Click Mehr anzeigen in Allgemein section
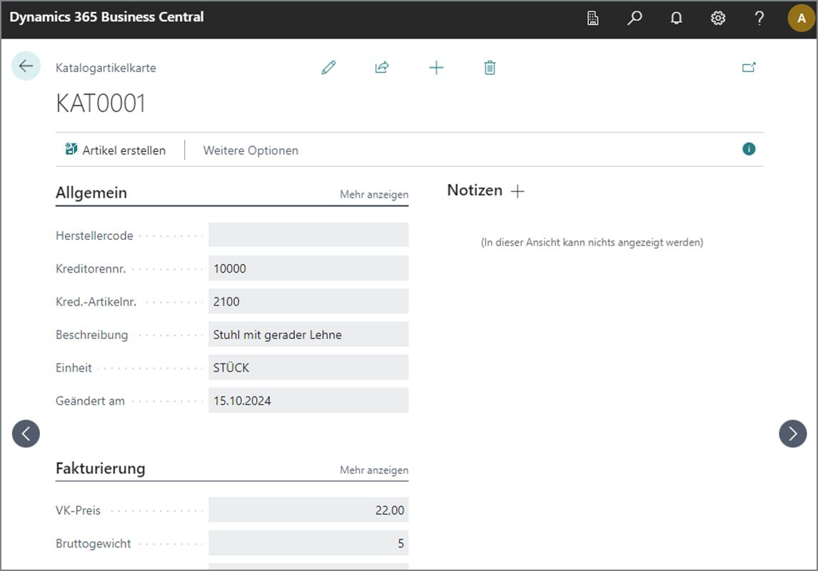The image size is (818, 571). [374, 195]
